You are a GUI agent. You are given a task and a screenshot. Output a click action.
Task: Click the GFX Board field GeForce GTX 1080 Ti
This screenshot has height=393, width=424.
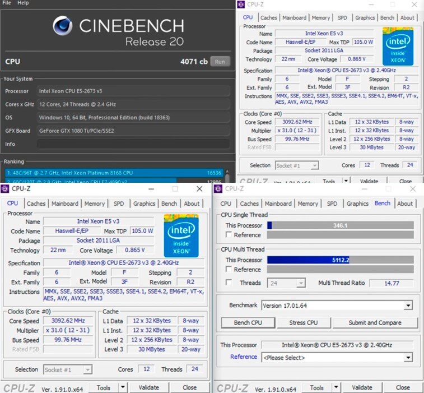click(133, 131)
